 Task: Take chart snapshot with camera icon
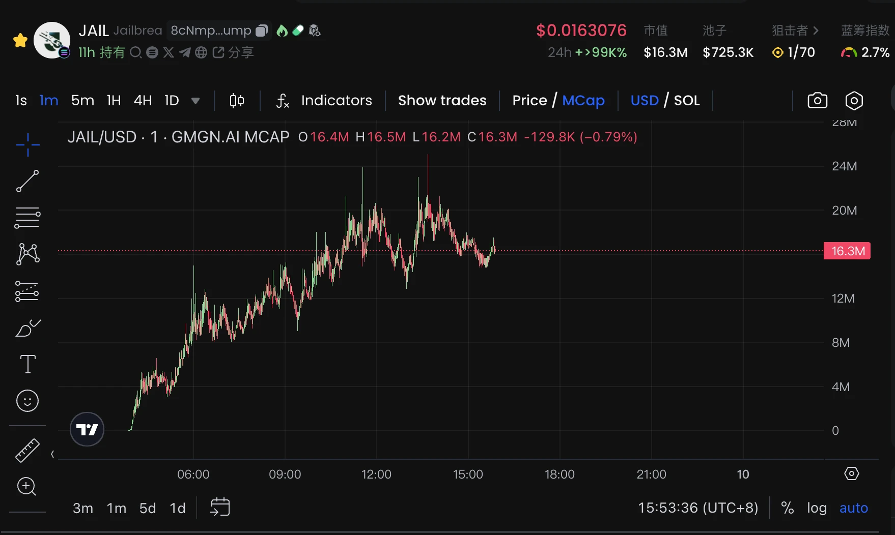coord(817,101)
